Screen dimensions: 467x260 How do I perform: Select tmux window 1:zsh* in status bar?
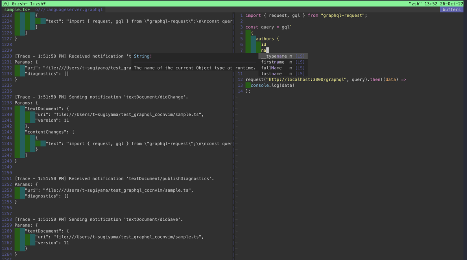(x=38, y=3)
